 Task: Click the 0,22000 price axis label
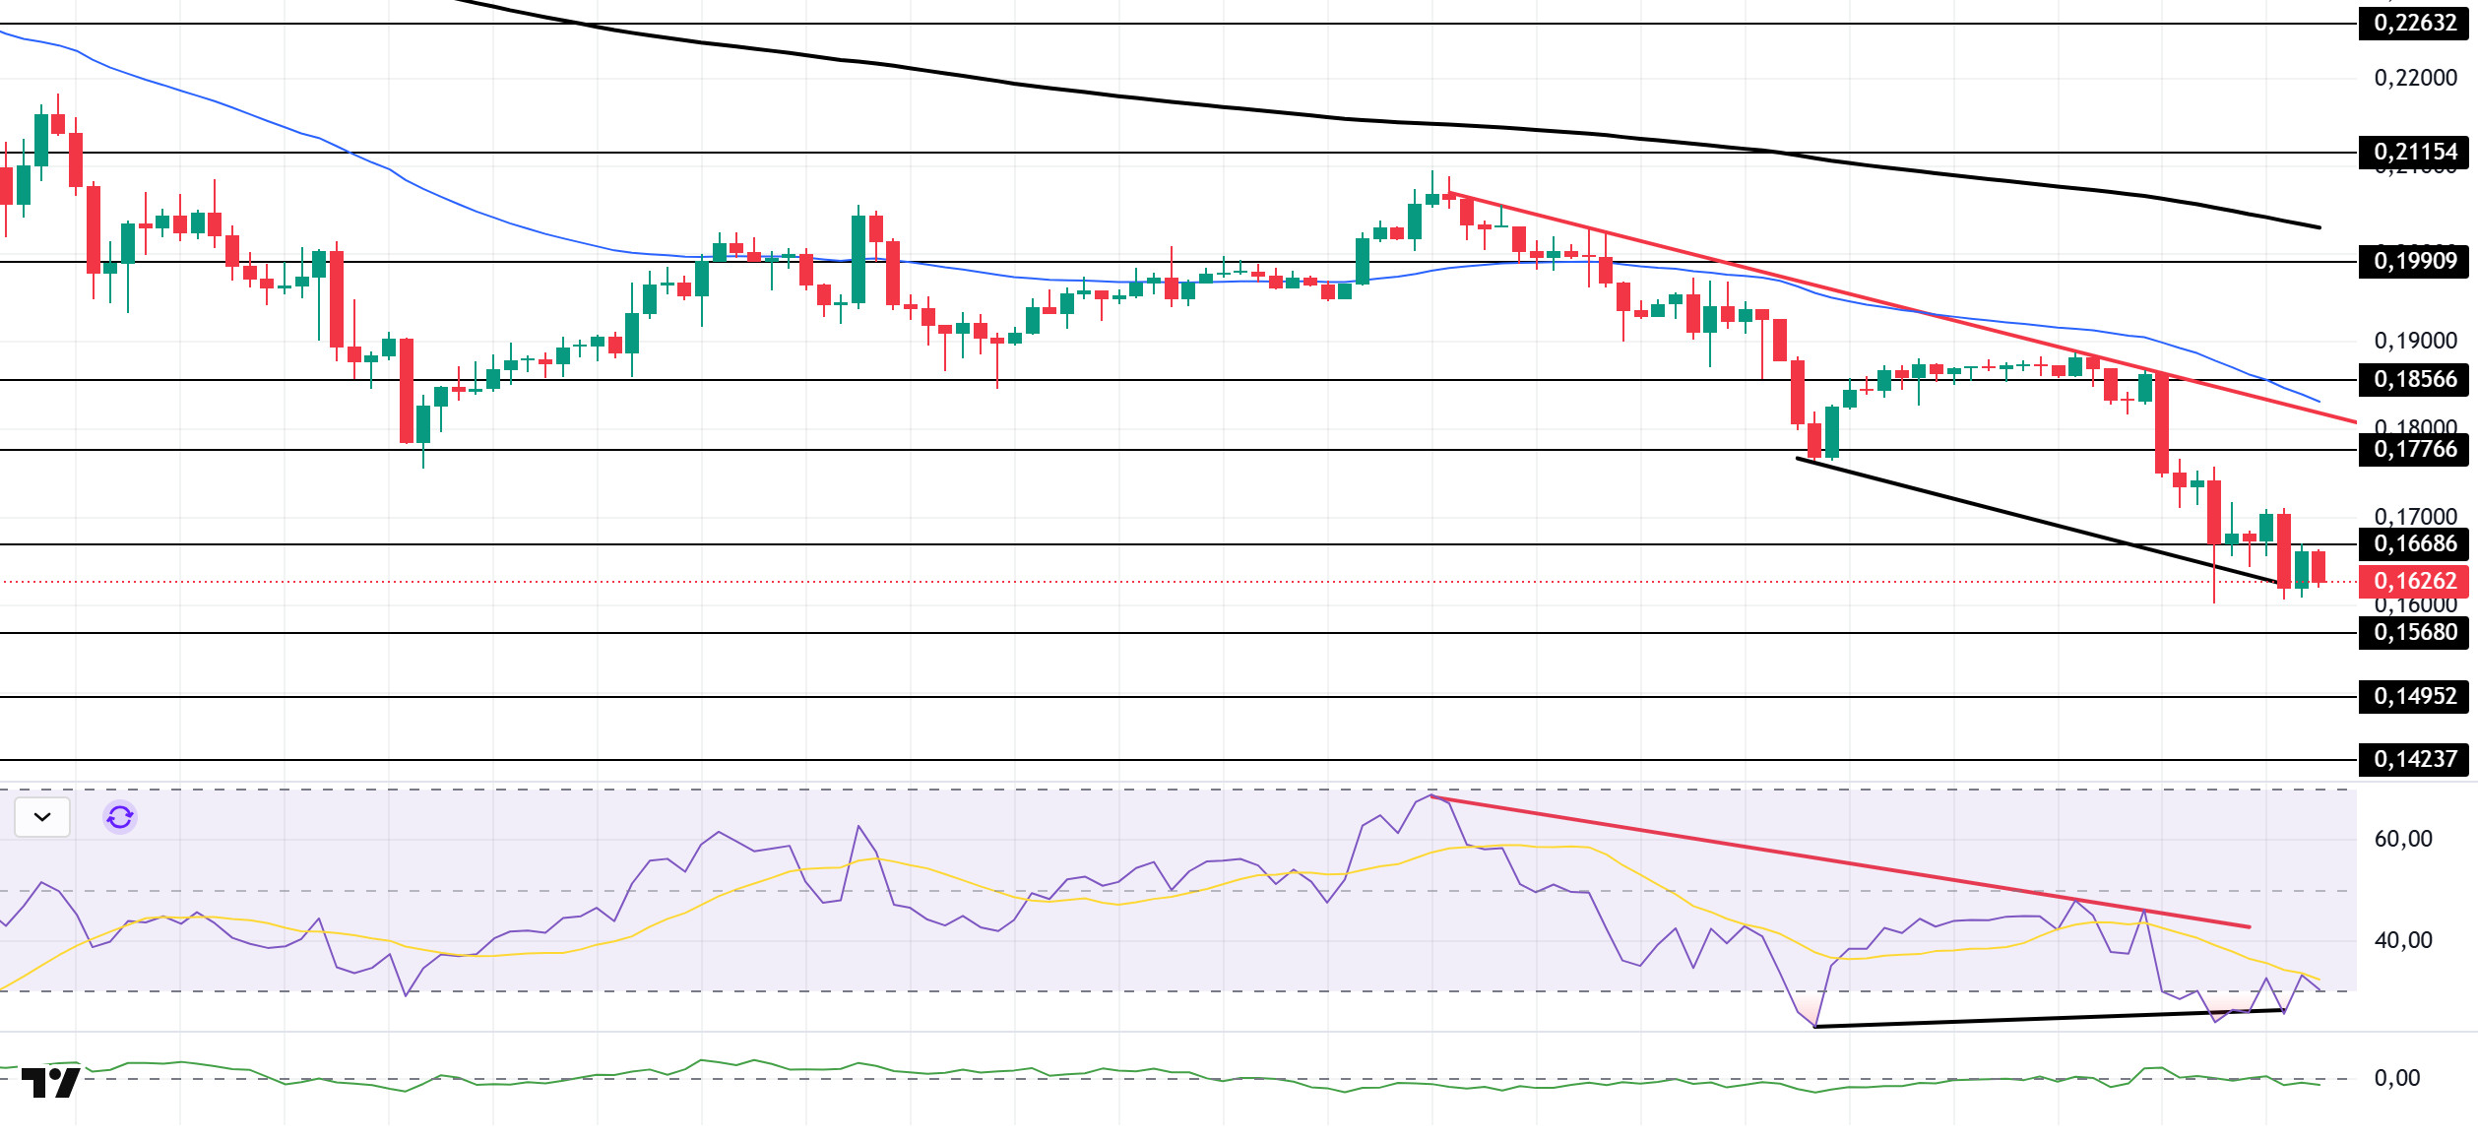click(2414, 78)
